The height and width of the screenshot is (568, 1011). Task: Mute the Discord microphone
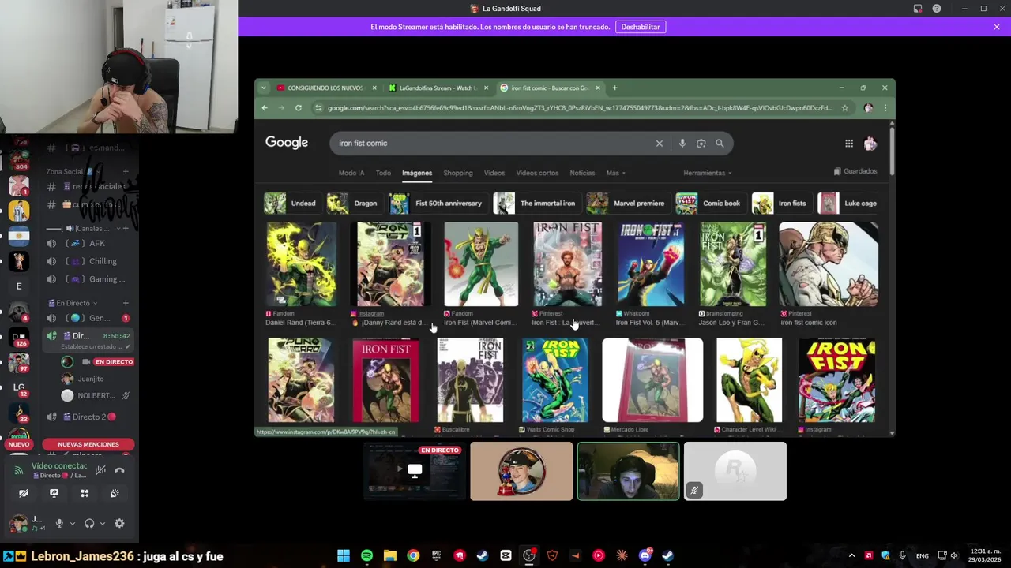point(59,523)
